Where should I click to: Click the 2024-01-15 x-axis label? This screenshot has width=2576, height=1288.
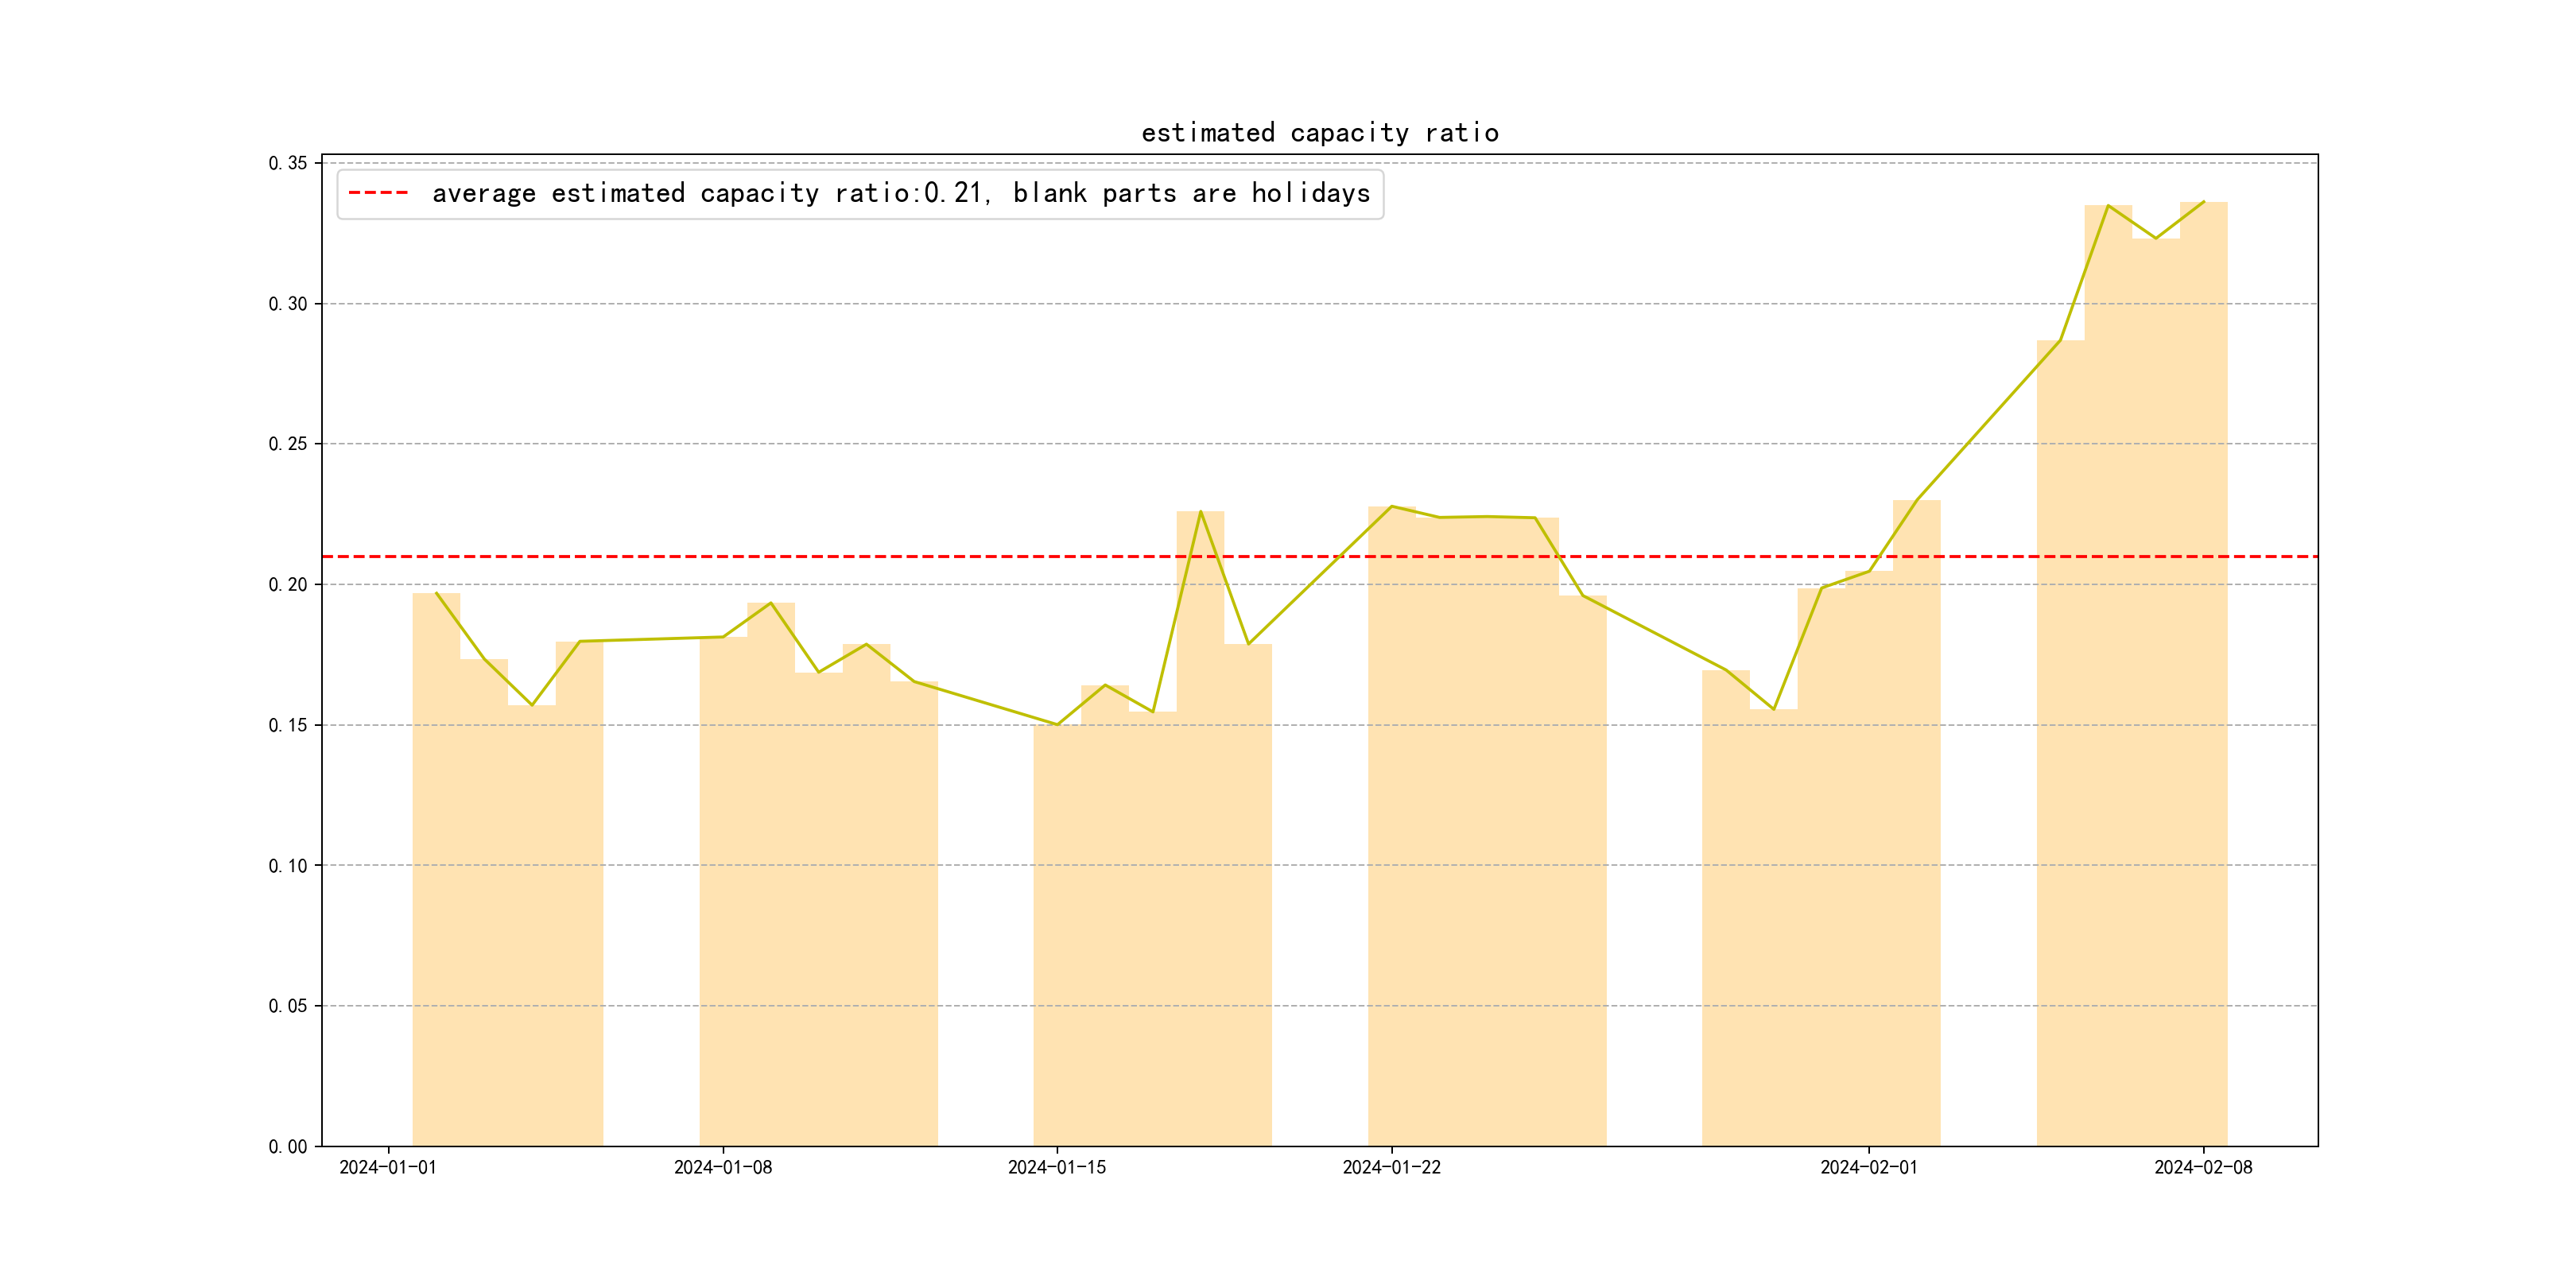(1057, 1167)
